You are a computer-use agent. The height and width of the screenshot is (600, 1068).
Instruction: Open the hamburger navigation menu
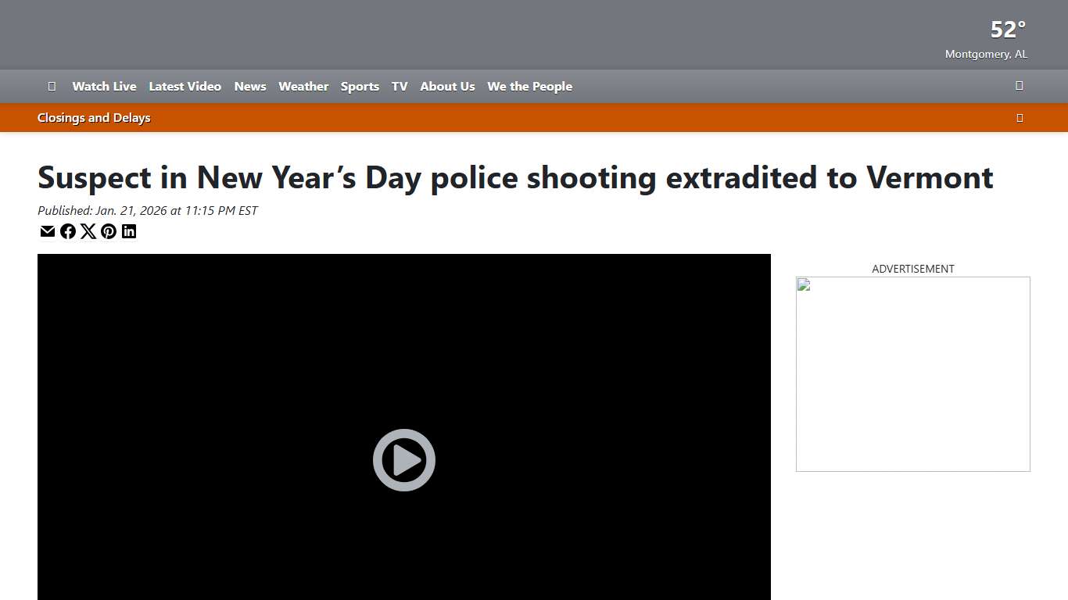52,86
